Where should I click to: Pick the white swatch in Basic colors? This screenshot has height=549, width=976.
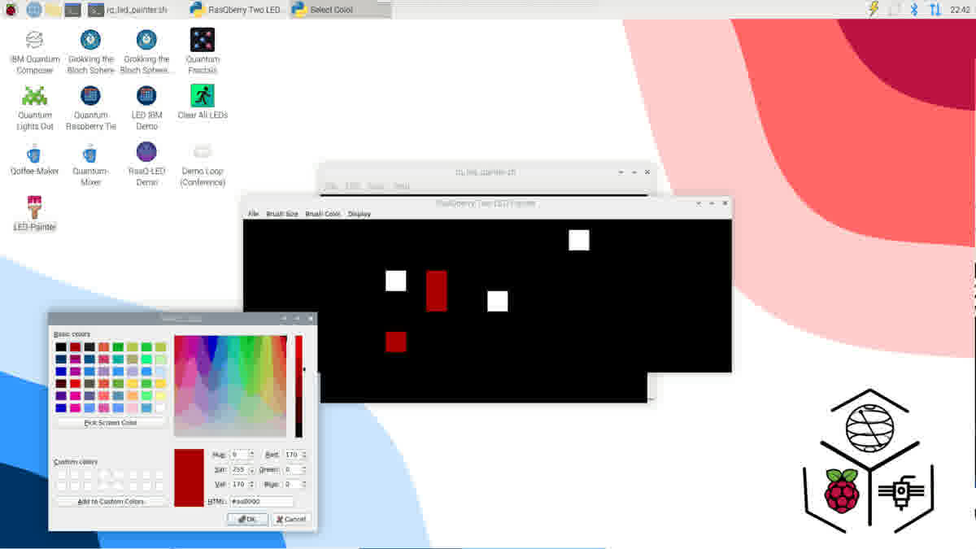tap(160, 407)
